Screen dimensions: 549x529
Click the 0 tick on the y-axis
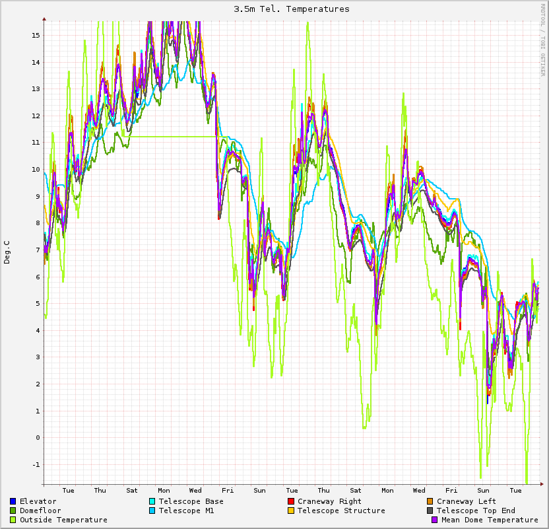click(x=38, y=437)
